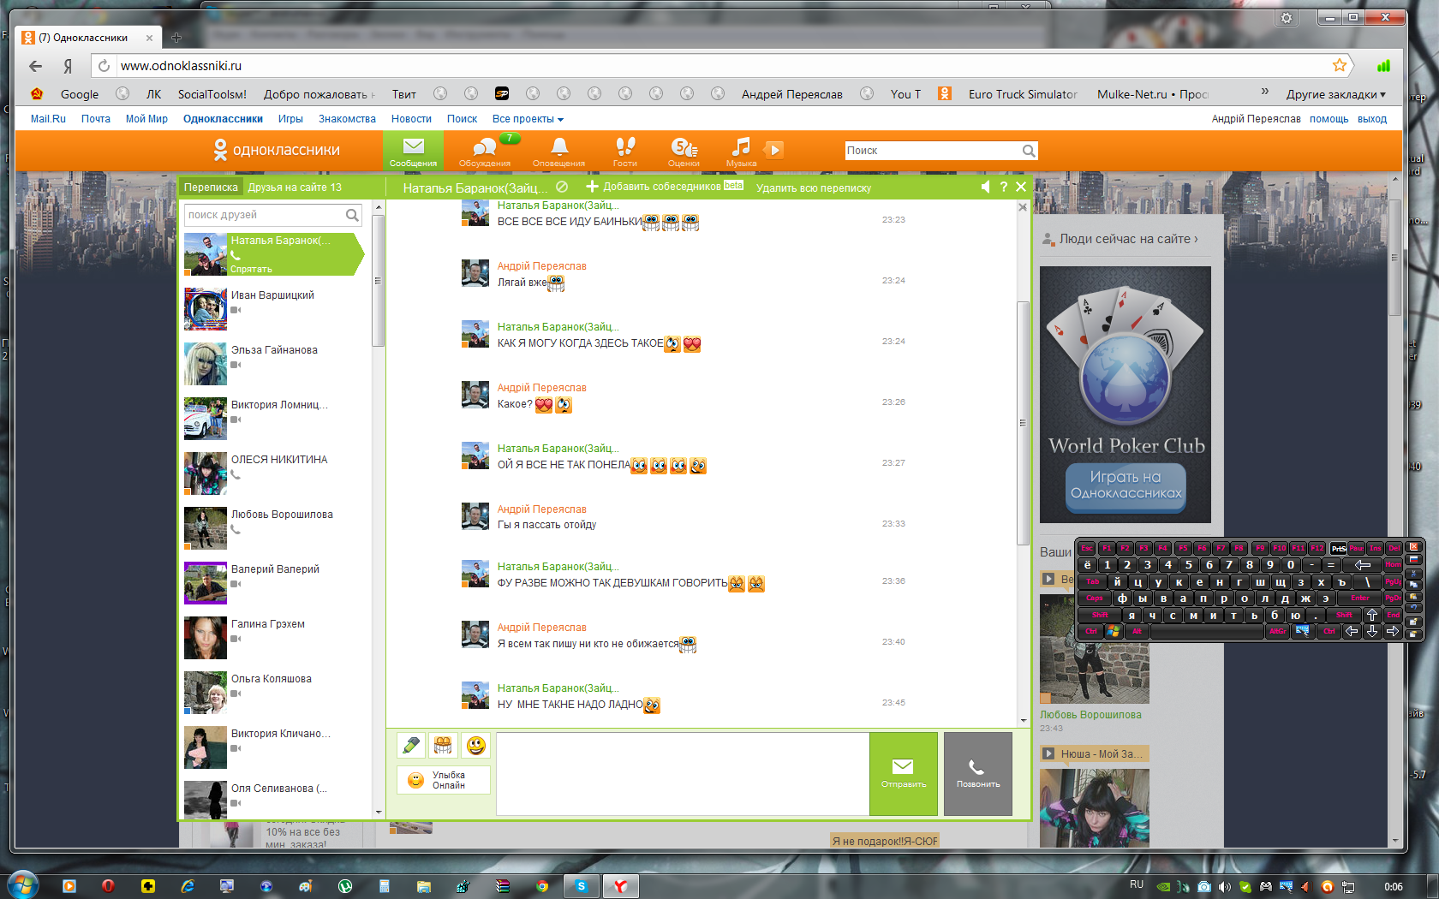Open Euro Truck Simulator bookmark

point(1023,94)
